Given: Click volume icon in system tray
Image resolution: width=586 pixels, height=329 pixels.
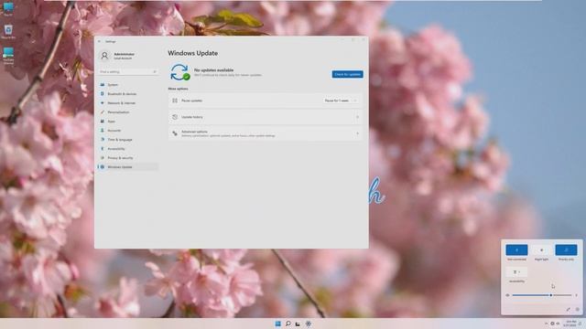Looking at the screenshot, I should click(x=558, y=324).
